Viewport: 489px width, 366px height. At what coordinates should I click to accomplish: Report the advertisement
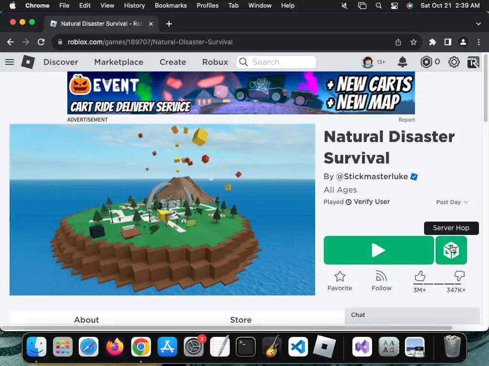tap(407, 120)
